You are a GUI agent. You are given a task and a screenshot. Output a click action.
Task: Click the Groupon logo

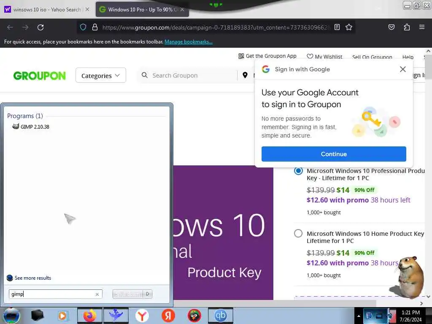click(39, 76)
